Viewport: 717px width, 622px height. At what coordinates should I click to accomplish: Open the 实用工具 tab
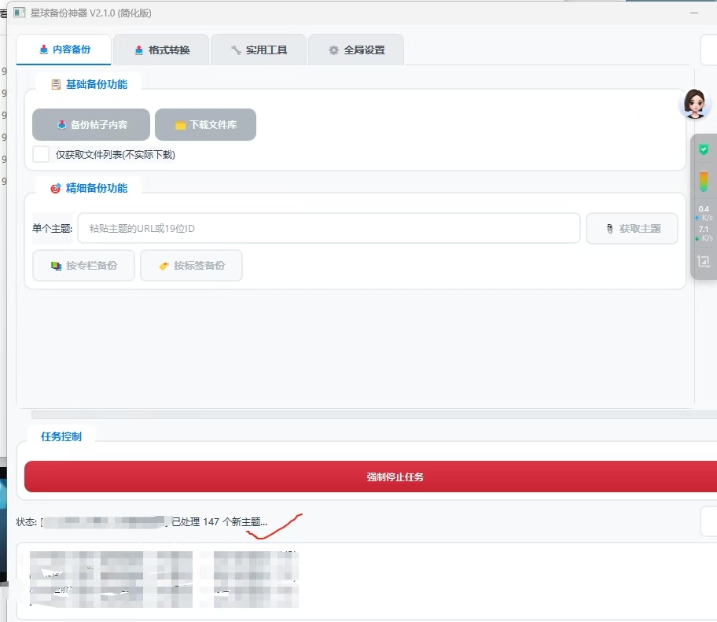coord(259,50)
